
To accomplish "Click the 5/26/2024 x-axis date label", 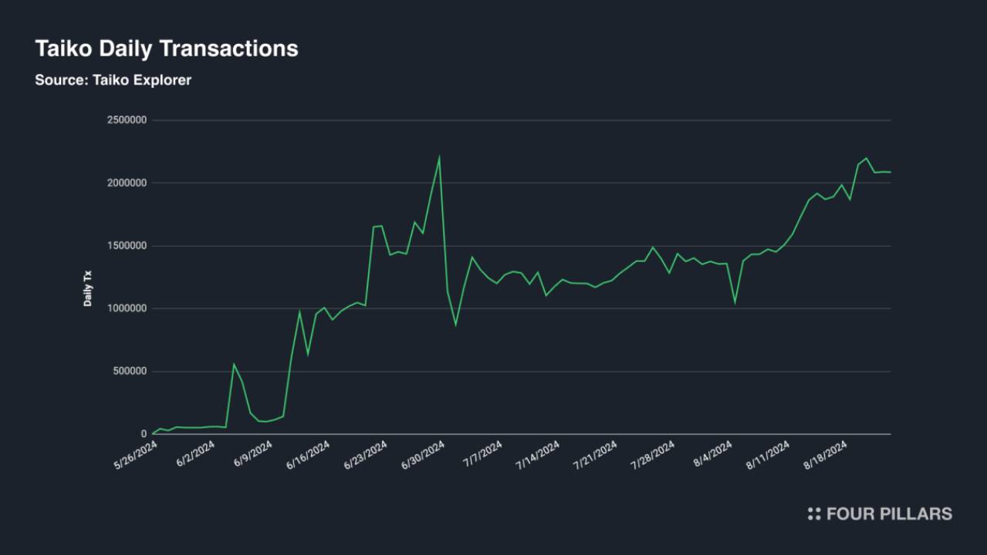I will (x=137, y=455).
